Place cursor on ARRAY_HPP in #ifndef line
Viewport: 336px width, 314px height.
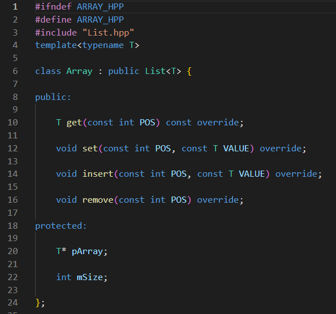(100, 7)
